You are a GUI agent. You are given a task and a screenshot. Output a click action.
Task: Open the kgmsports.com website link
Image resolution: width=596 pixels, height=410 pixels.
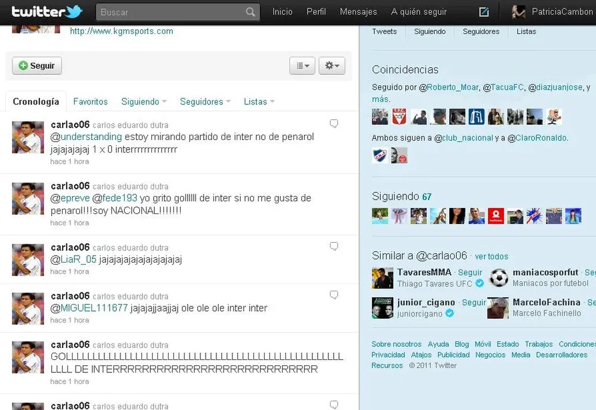pyautogui.click(x=122, y=31)
